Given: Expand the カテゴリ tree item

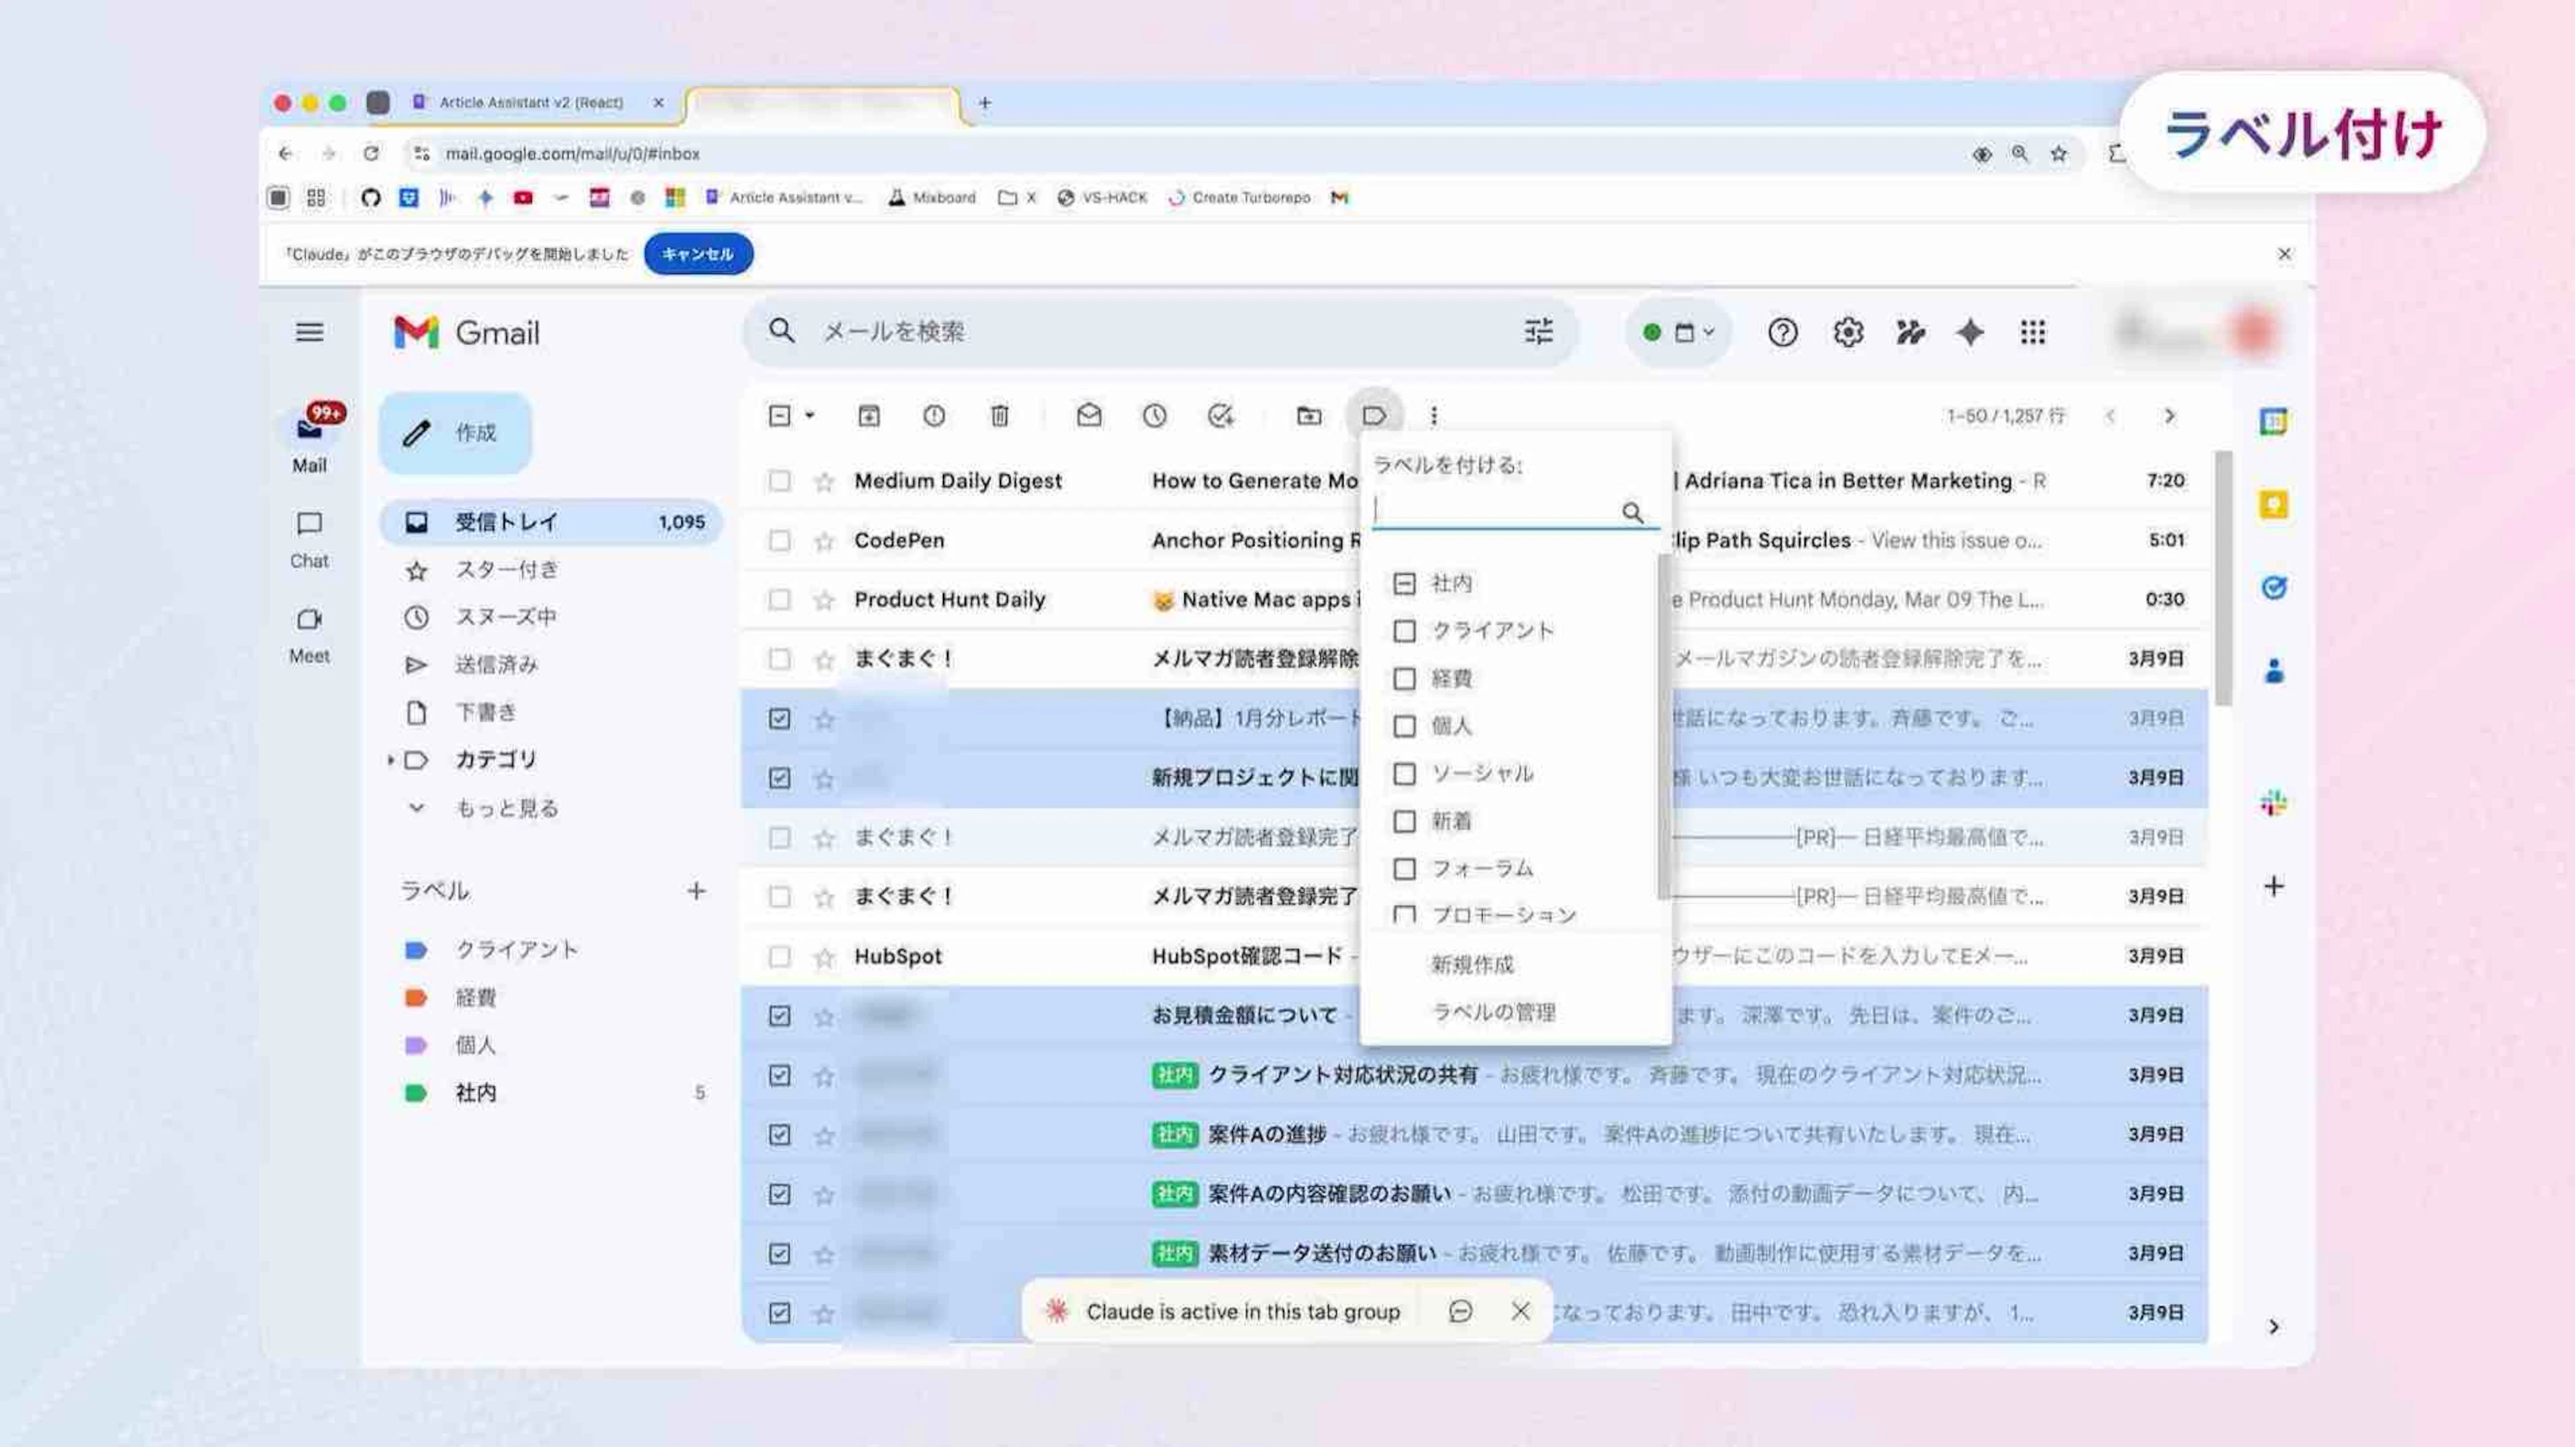Looking at the screenshot, I should click(390, 761).
